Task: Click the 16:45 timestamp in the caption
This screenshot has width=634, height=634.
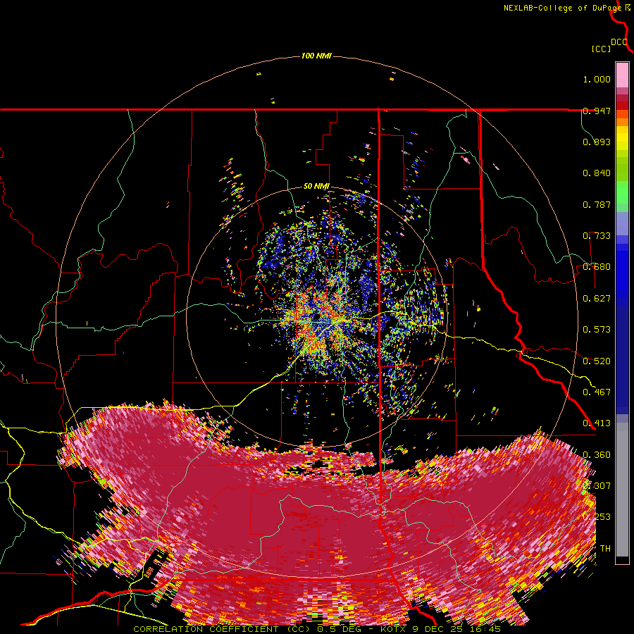Action: click(x=485, y=629)
